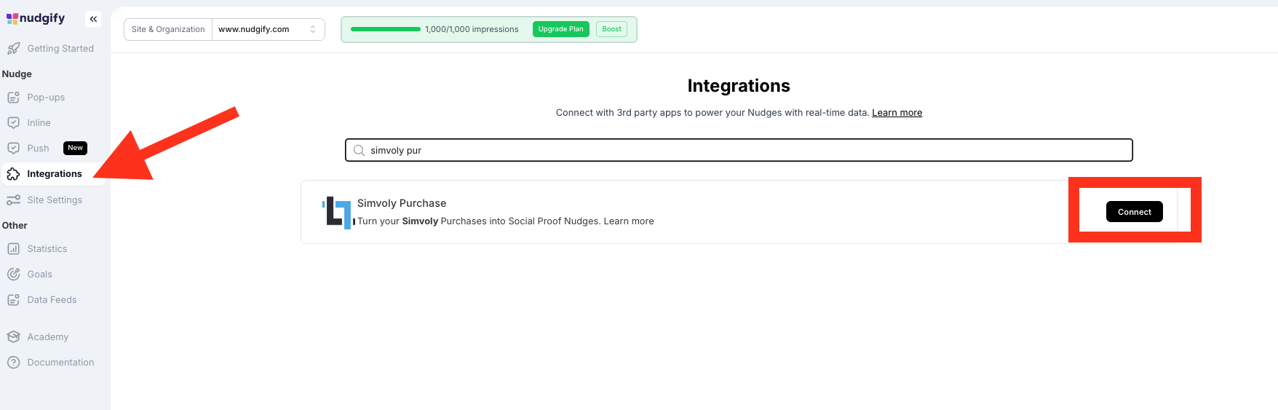Click the Boost button

click(611, 29)
